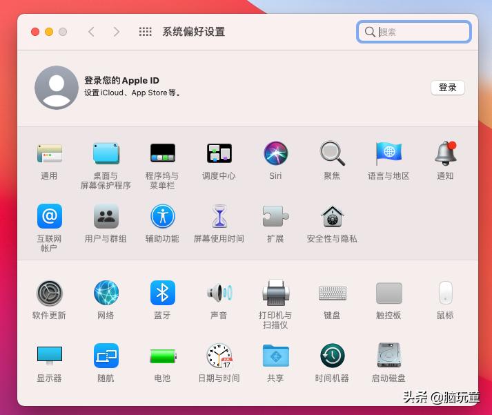Open the 通用 (General) preferences
Screen dimensions: 492x415
pyautogui.click(x=49, y=153)
